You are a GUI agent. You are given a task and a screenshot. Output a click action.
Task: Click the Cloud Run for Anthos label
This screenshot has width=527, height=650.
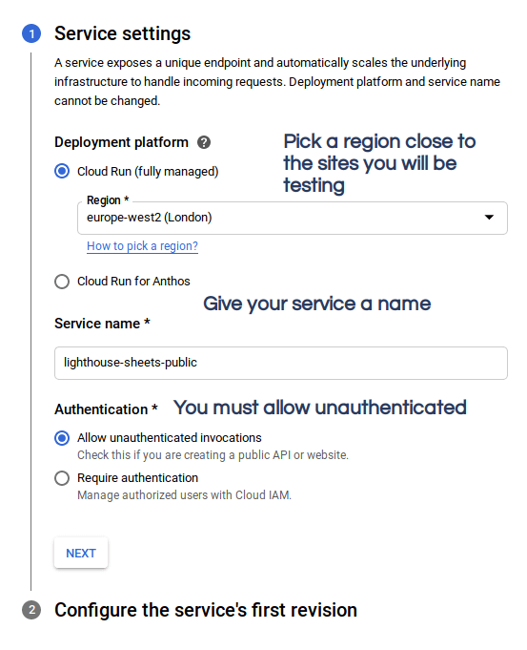(133, 282)
